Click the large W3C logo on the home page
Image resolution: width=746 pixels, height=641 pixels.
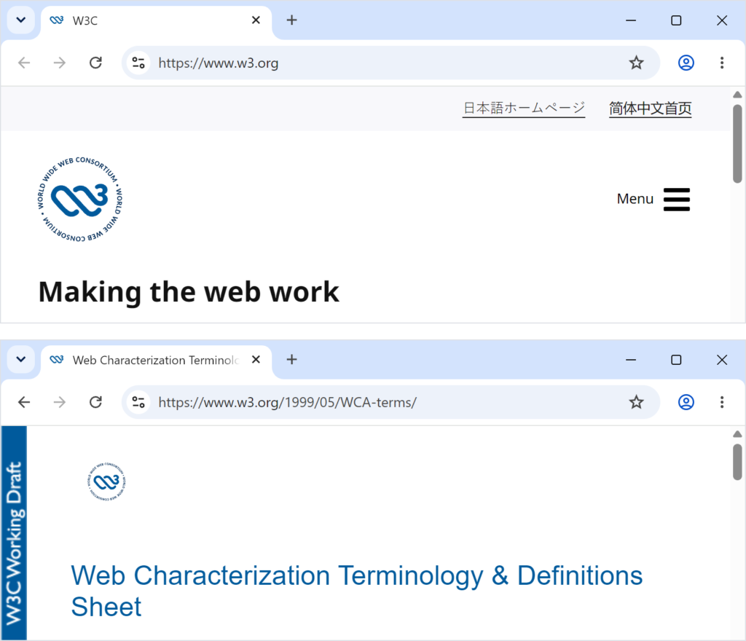tap(79, 200)
